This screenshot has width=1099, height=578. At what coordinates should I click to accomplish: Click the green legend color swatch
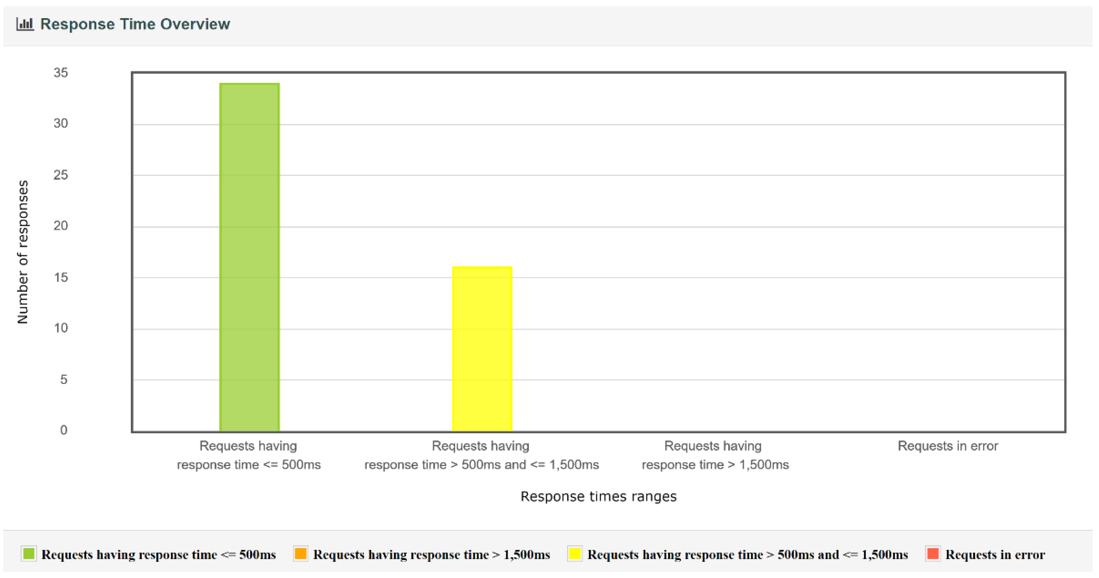(28, 554)
